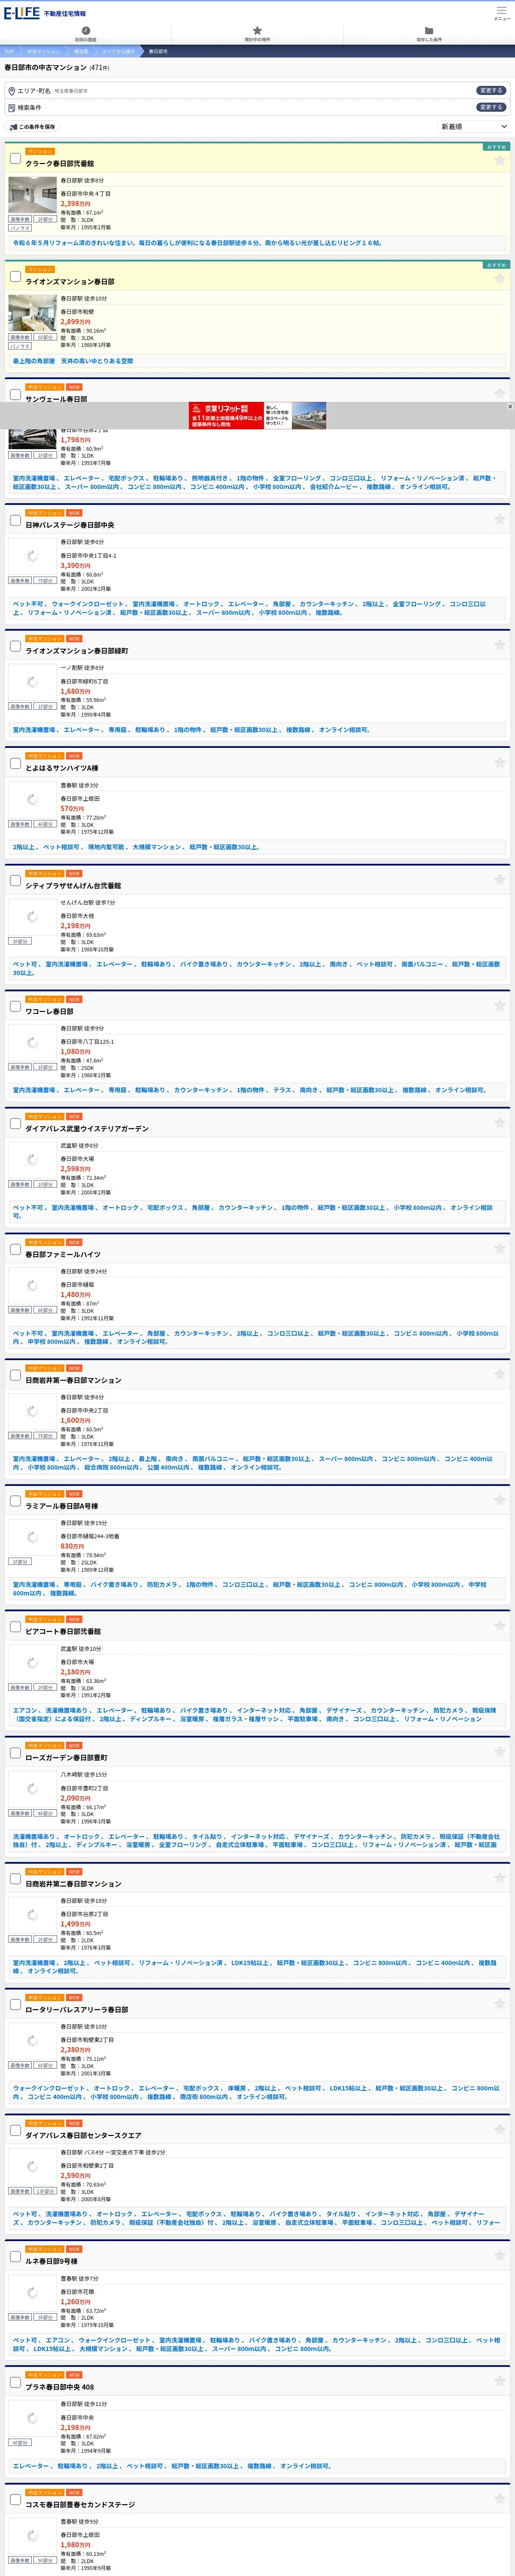
Task: Tick the とよはるサンハイツA棟 checkbox
Action: click(15, 763)
